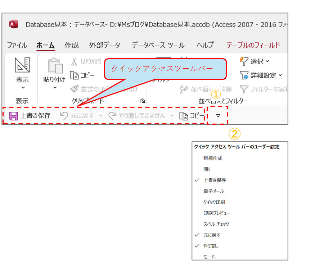Open the 作成 ribbon tab
The height and width of the screenshot is (272, 324).
click(x=71, y=45)
